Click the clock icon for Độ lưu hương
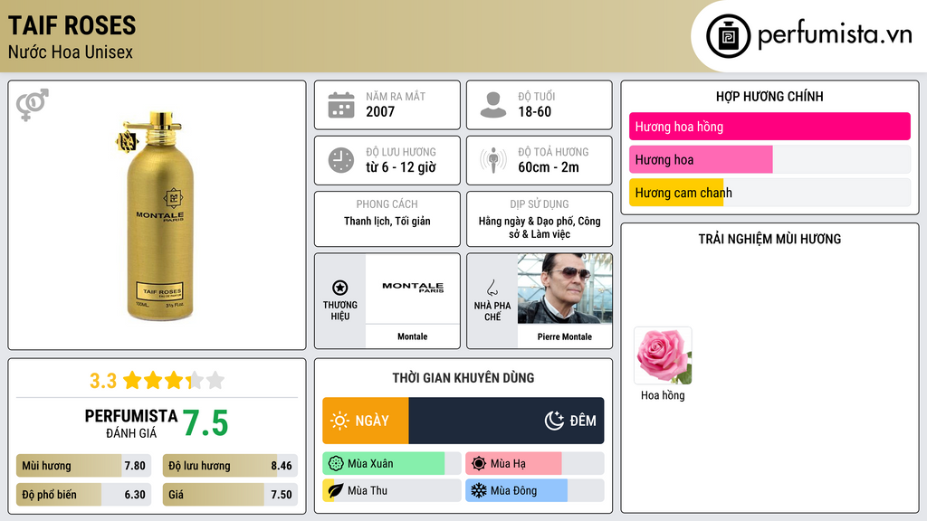Screen dimensions: 927x521 (x=341, y=160)
